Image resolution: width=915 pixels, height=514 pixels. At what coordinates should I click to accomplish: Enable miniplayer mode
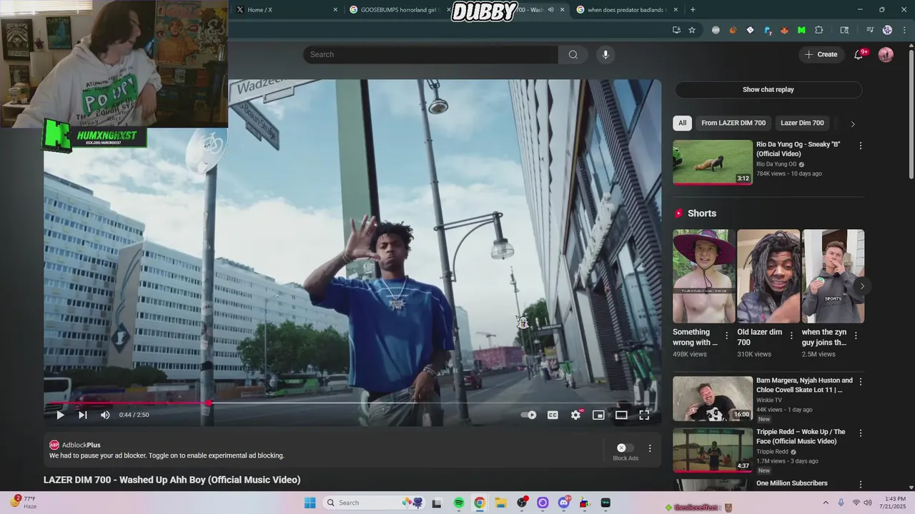tap(598, 415)
